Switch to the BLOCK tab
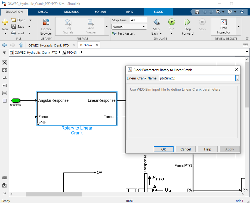Screen dimensions: 250x203 [158, 12]
